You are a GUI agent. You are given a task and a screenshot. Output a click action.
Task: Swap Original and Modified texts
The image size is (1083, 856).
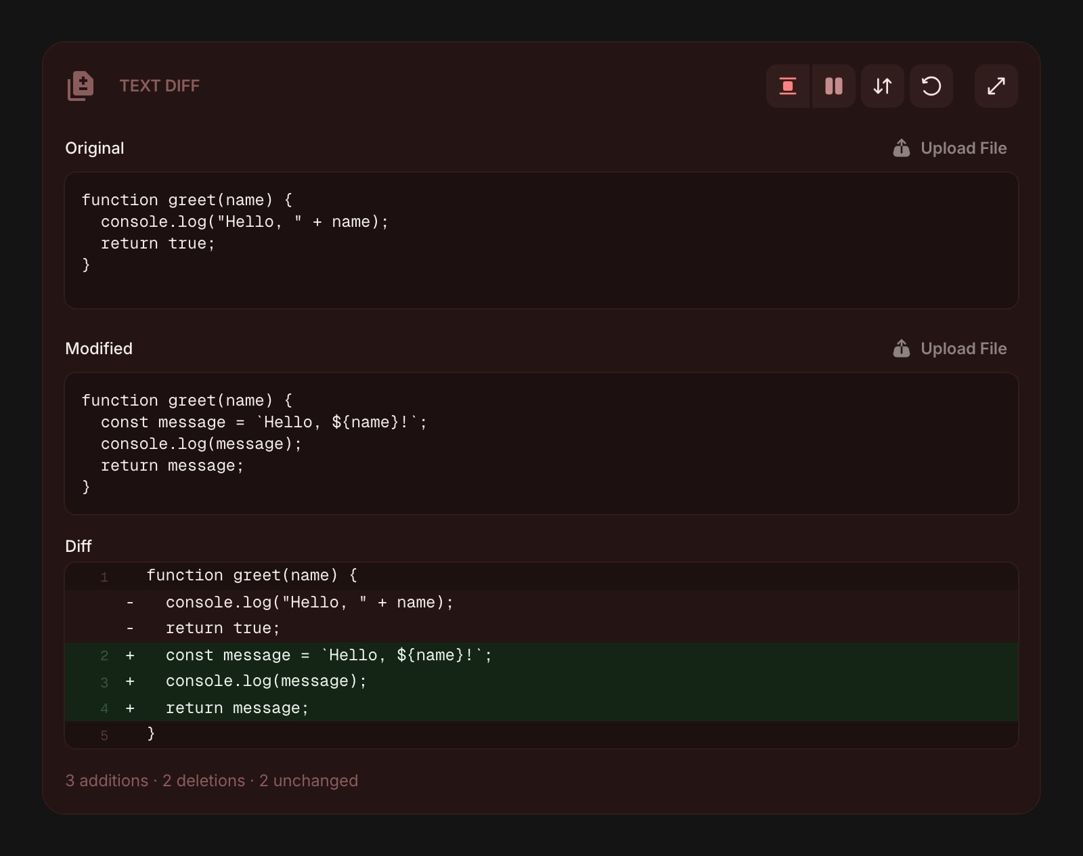[x=882, y=86]
